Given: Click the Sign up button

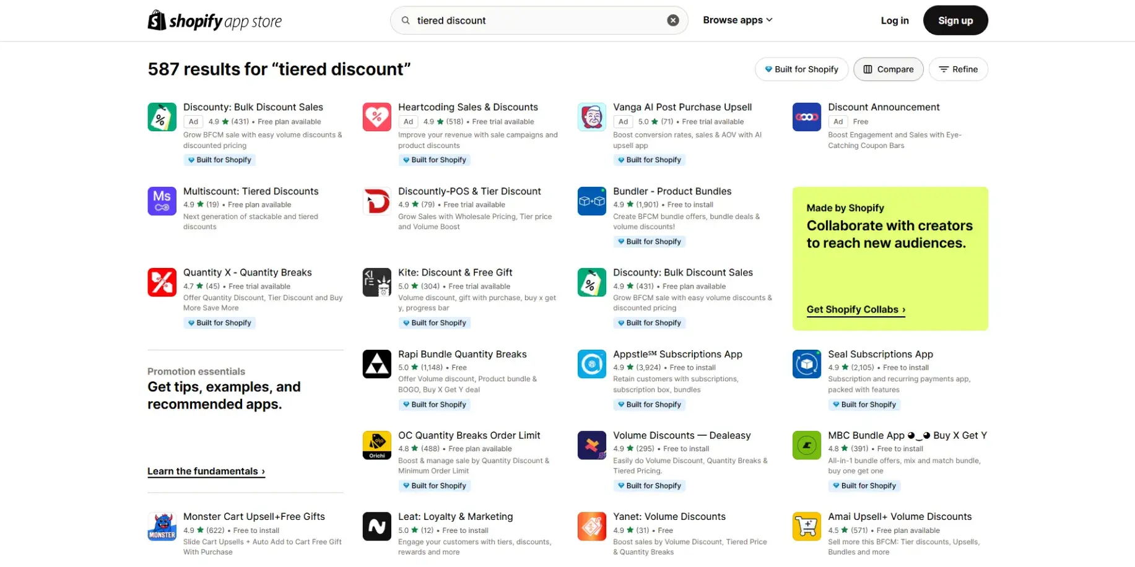Looking at the screenshot, I should 955,20.
